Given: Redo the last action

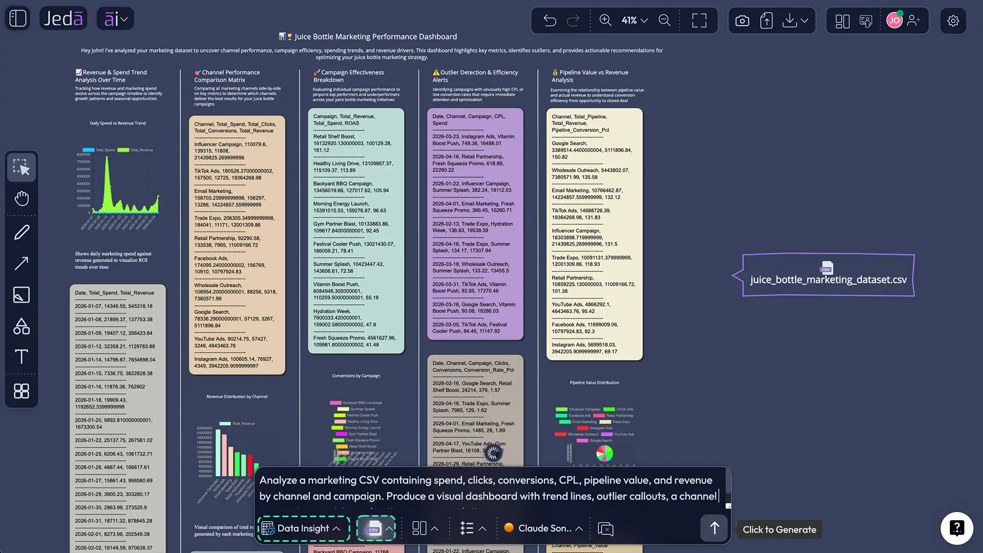Looking at the screenshot, I should 573,20.
